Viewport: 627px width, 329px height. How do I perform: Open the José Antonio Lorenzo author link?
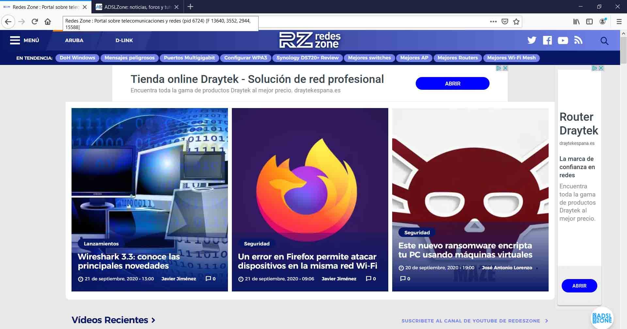click(507, 268)
